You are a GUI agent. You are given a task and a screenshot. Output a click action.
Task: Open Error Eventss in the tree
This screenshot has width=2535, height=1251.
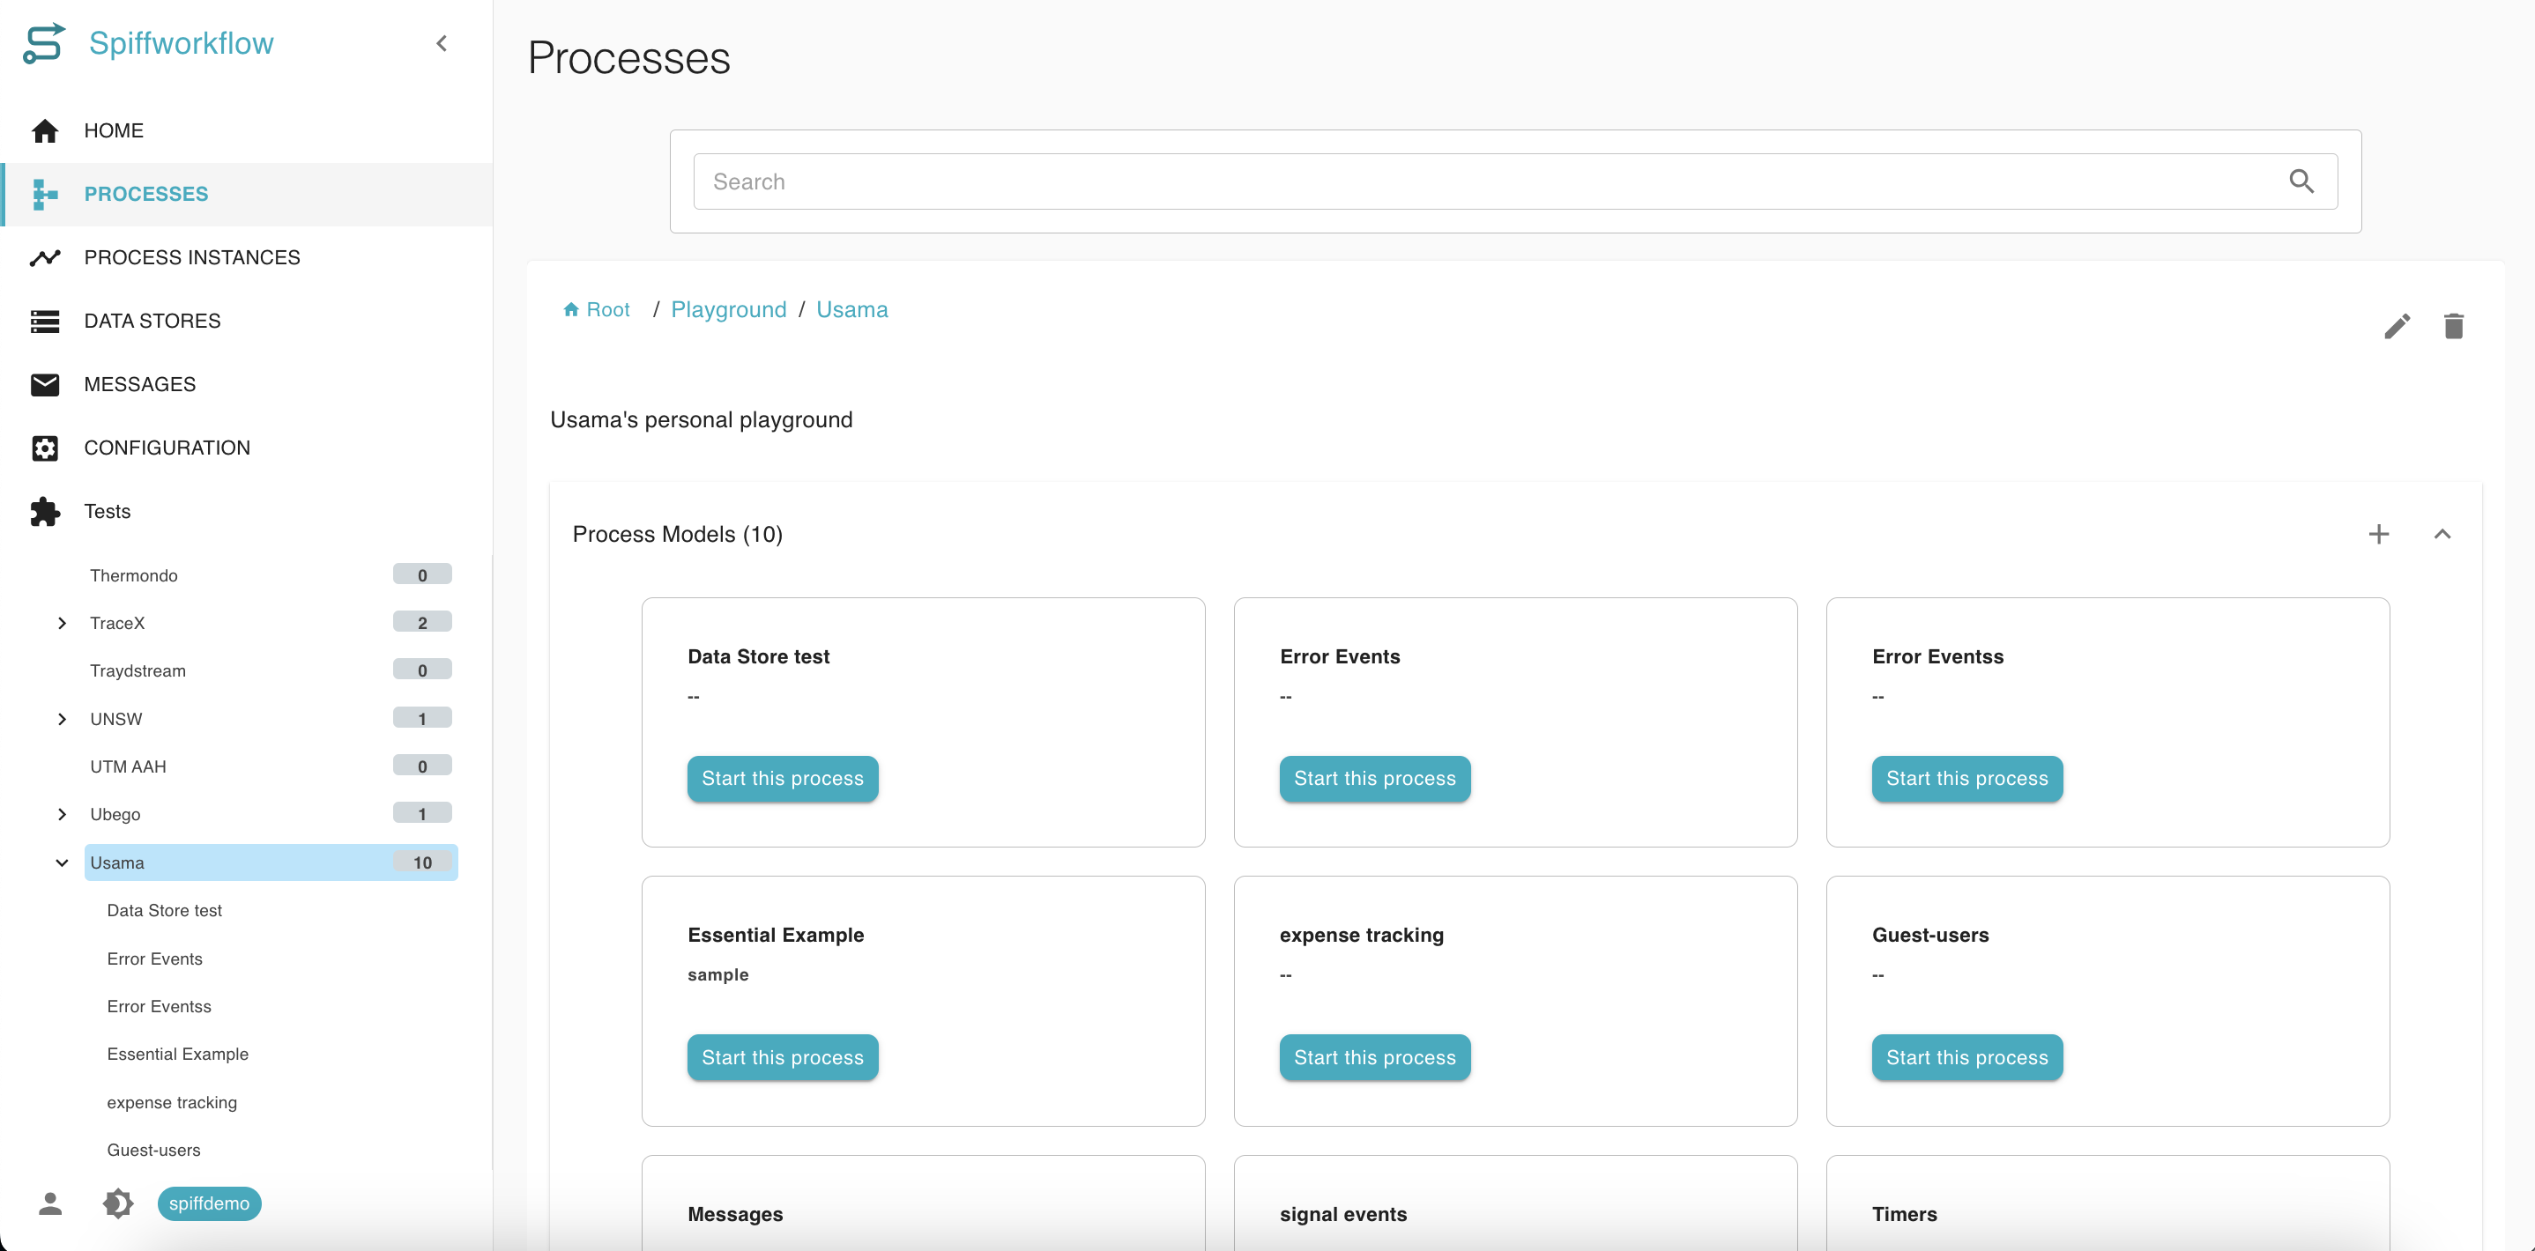click(159, 1006)
